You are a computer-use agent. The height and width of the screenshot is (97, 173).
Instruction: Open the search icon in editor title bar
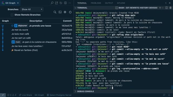pos(52,3)
